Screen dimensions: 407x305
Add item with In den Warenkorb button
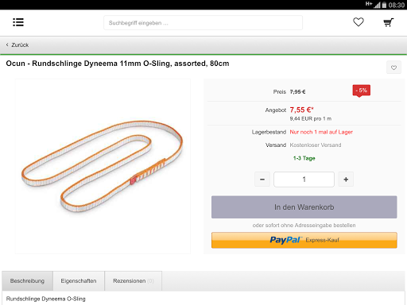(x=304, y=207)
